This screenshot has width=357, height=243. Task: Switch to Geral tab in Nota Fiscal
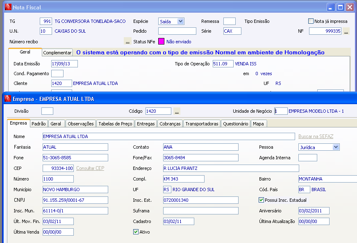click(25, 52)
